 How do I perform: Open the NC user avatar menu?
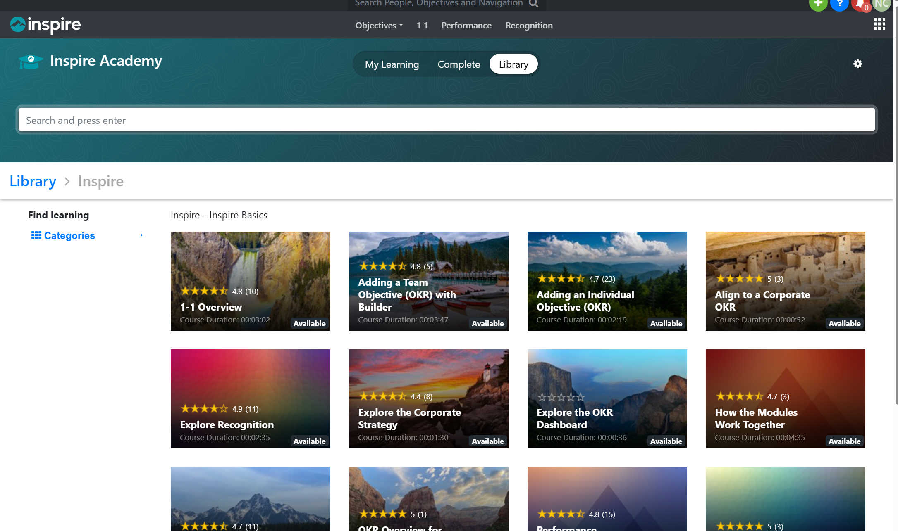[x=882, y=4]
